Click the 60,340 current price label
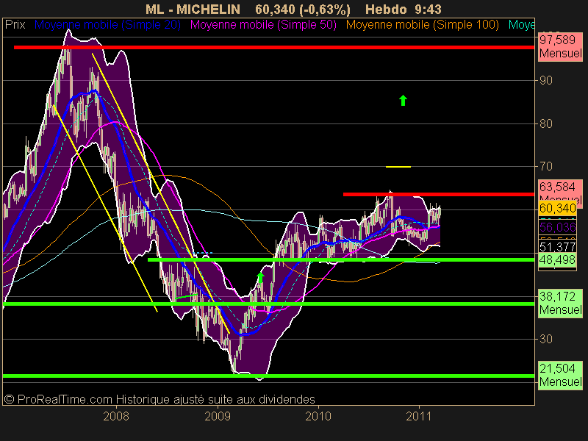Screen dimensions: 588x441 click(558, 208)
